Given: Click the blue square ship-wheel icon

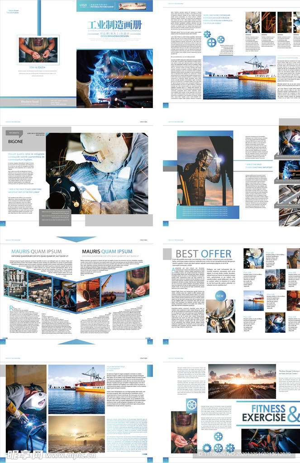Looking at the screenshot, I should click(192, 405).
